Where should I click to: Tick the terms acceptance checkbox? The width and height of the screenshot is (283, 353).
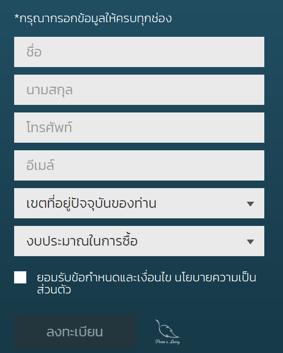[20, 277]
